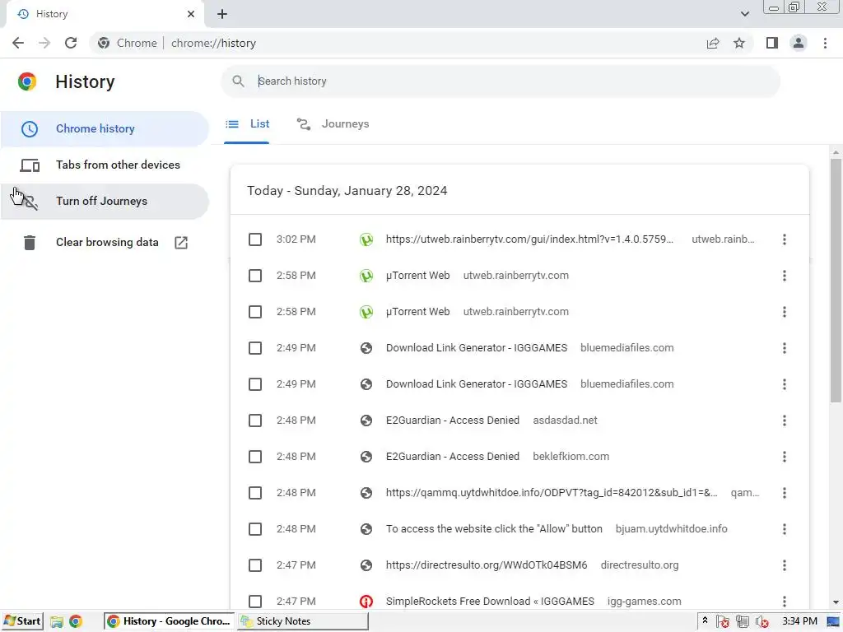Select Chrome history in sidebar
This screenshot has height=632, width=843.
point(105,129)
